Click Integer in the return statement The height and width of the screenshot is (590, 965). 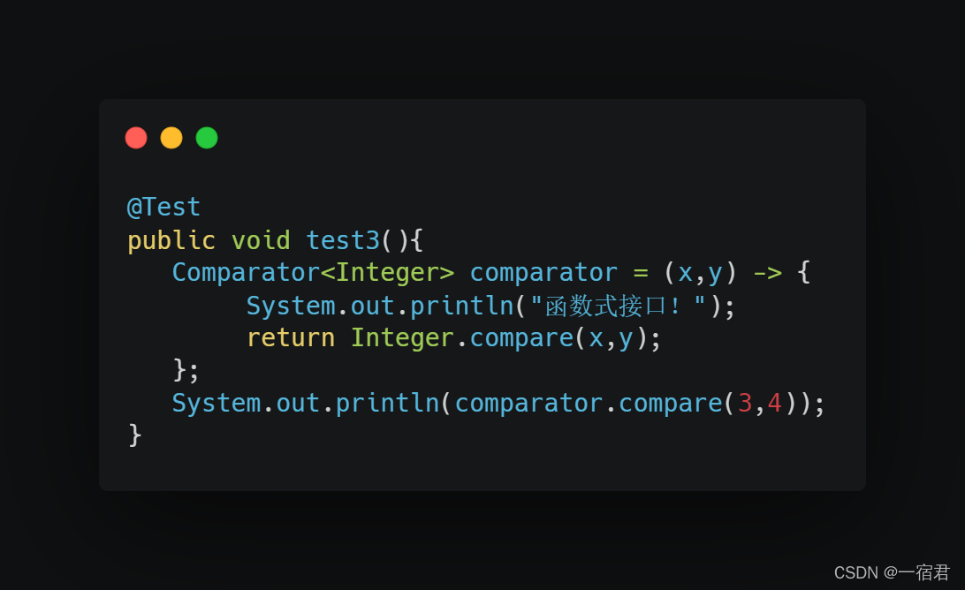(x=402, y=337)
